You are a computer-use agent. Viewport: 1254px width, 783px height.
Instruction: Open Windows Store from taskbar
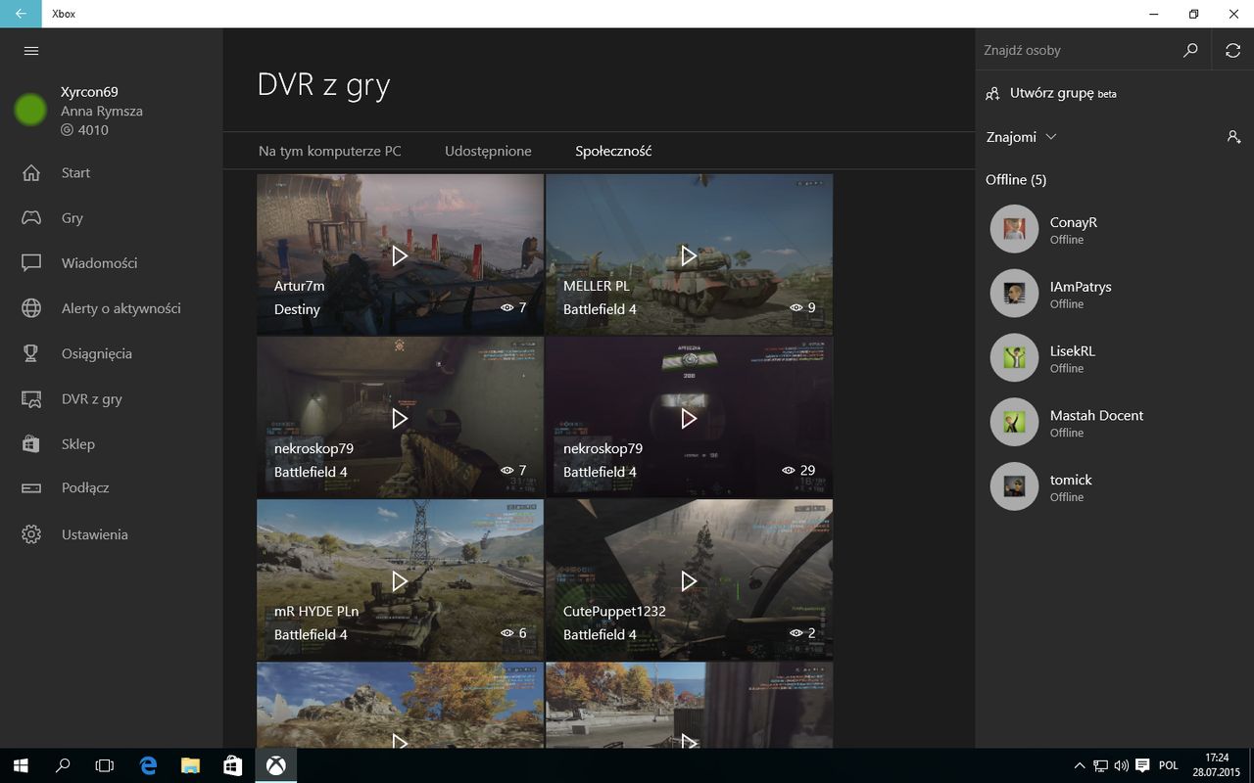point(232,765)
